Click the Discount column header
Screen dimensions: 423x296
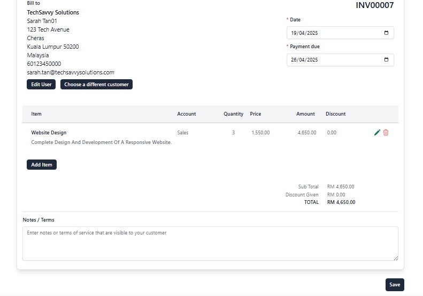point(335,113)
